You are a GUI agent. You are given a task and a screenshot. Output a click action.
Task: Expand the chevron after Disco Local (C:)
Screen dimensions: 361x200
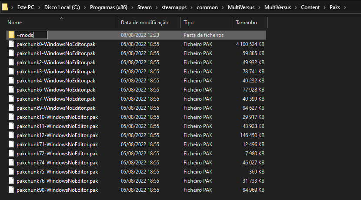point(85,7)
